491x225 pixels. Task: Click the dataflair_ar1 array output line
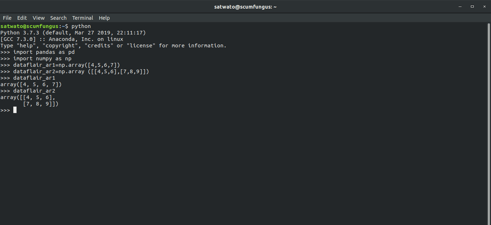[31, 84]
